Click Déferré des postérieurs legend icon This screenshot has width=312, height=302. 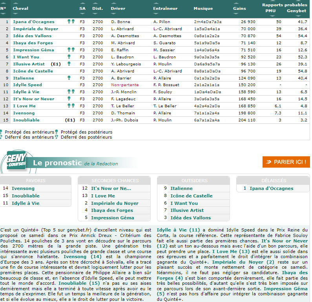tap(57, 137)
